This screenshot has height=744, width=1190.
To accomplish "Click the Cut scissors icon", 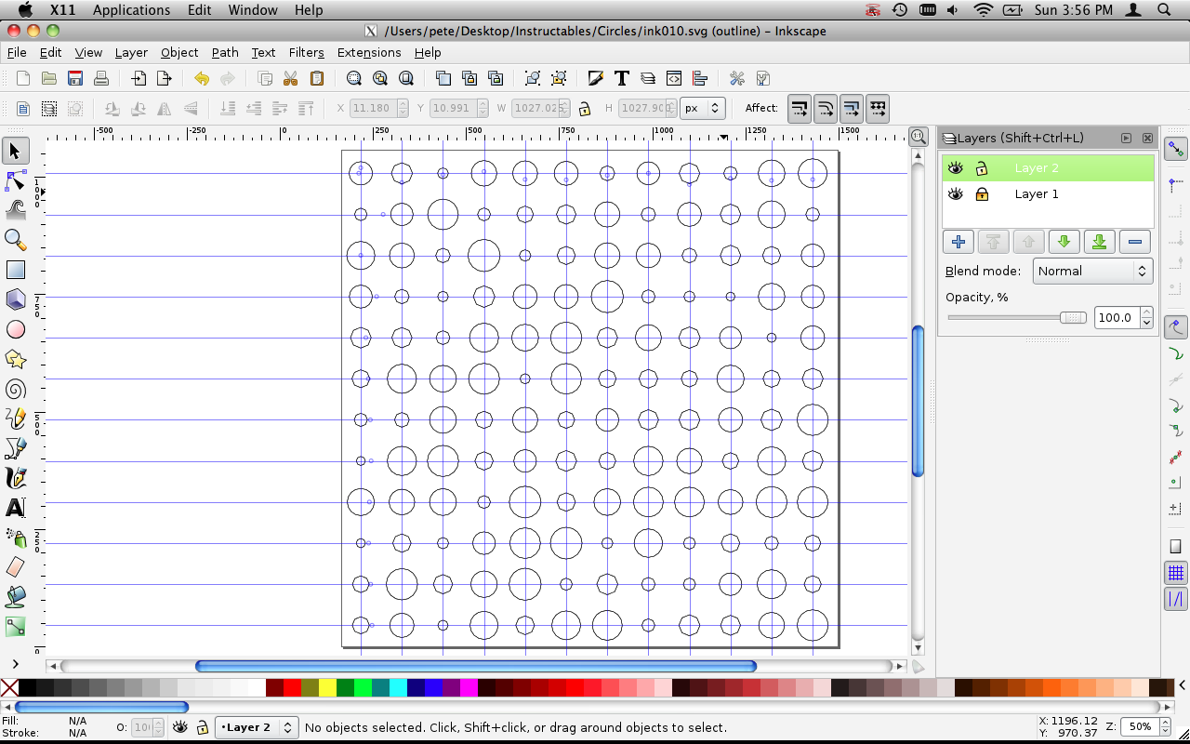I will click(290, 78).
